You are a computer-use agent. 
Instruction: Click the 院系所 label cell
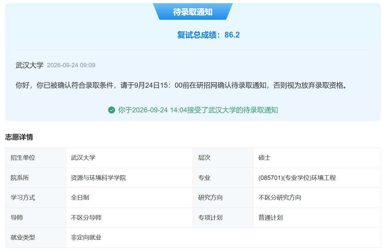36,178
